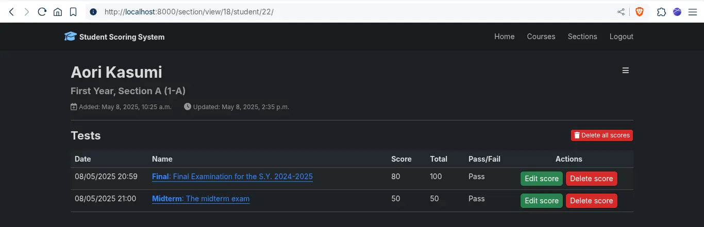The image size is (704, 227).
Task: Click the Score column header
Action: coord(401,159)
